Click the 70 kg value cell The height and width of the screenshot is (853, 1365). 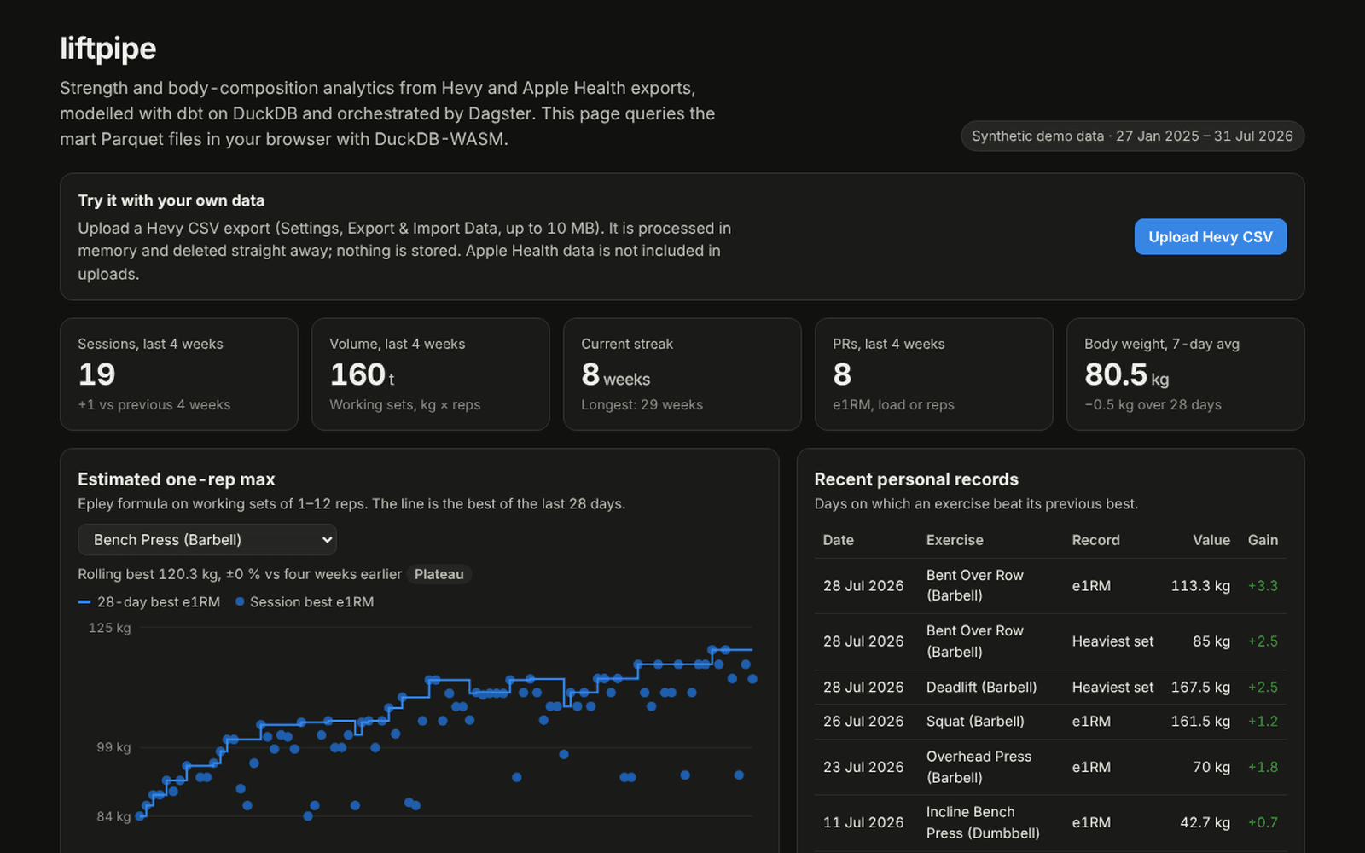tap(1211, 767)
